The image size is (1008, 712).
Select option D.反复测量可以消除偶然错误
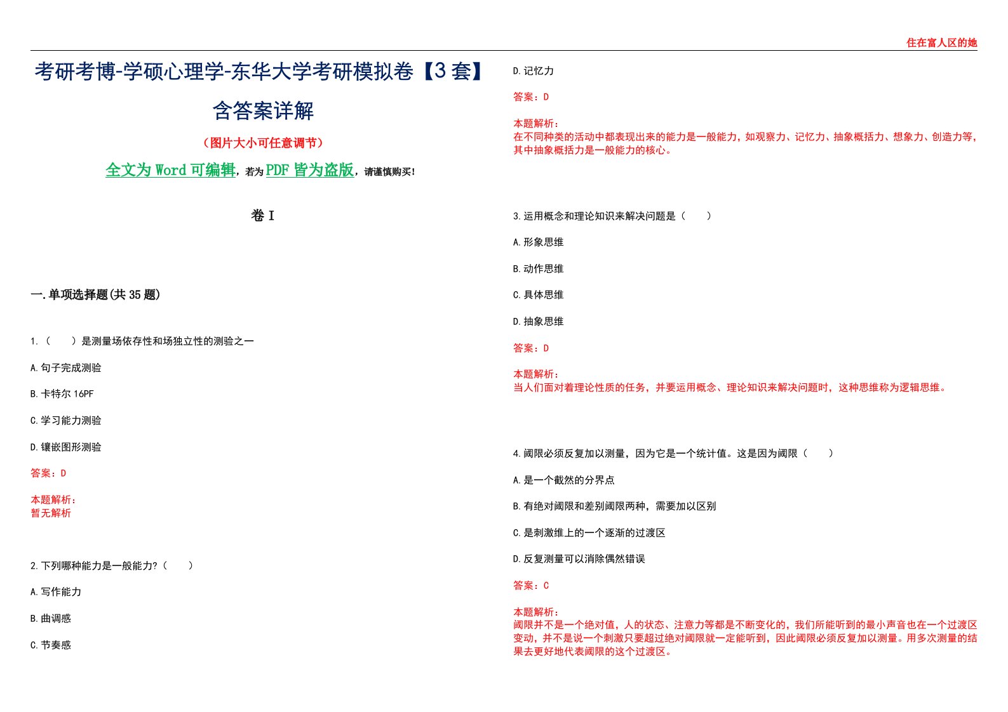(579, 559)
